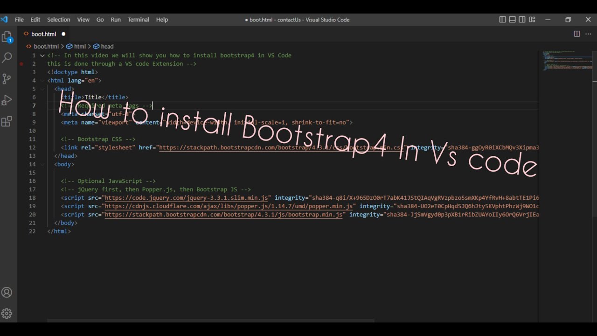This screenshot has height=336, width=597.
Task: Open the Extensions view
Action: tap(7, 122)
